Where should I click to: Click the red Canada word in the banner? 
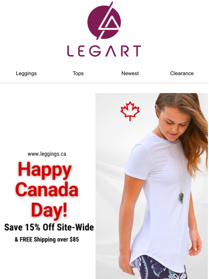tap(47, 189)
